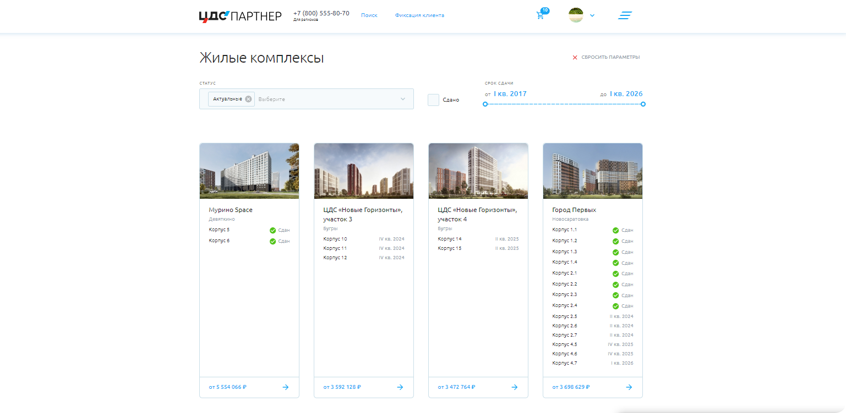Click the red X reset icon
846x413 pixels.
[575, 57]
